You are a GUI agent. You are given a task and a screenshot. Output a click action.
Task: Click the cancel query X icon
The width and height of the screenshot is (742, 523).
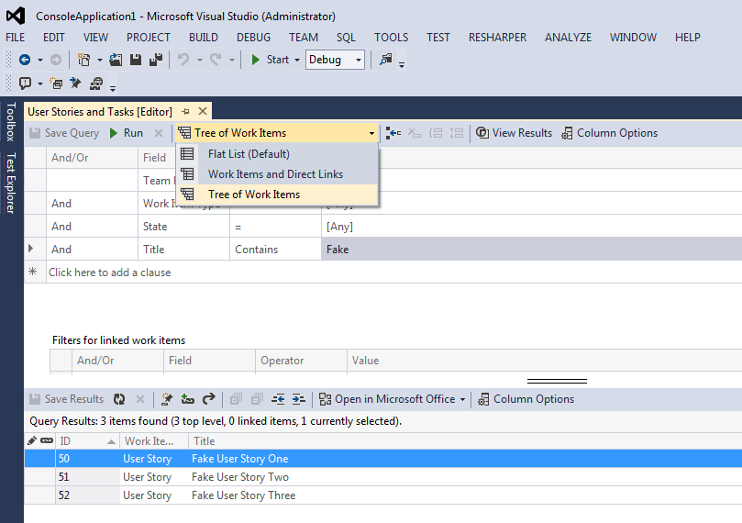click(x=159, y=133)
